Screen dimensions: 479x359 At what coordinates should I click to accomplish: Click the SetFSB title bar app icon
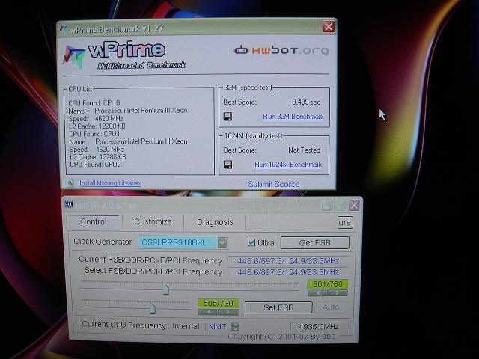(x=69, y=204)
